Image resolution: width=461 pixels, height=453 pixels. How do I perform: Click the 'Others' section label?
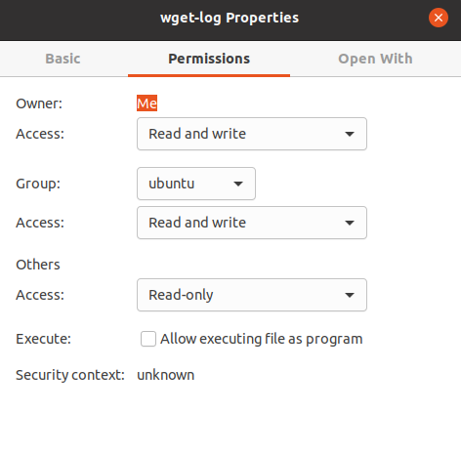coord(38,265)
